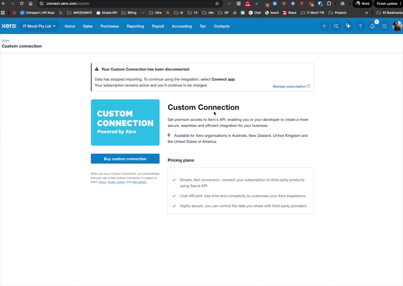The width and height of the screenshot is (403, 286).
Task: Open the Home menu
Action: click(x=70, y=26)
